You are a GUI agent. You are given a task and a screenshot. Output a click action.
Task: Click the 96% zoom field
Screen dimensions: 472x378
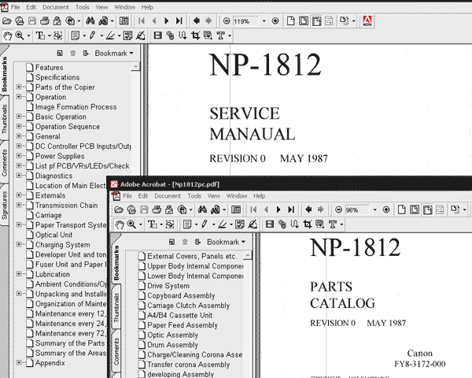(356, 210)
